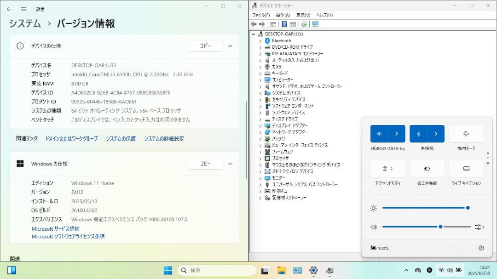Enable 機内モード airplane mode
Viewport: 497px width, 279px height.
(x=466, y=134)
